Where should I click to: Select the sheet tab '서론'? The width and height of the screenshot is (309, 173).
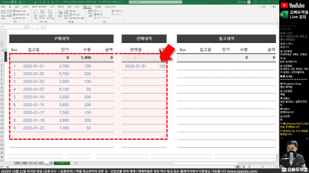click(x=24, y=163)
